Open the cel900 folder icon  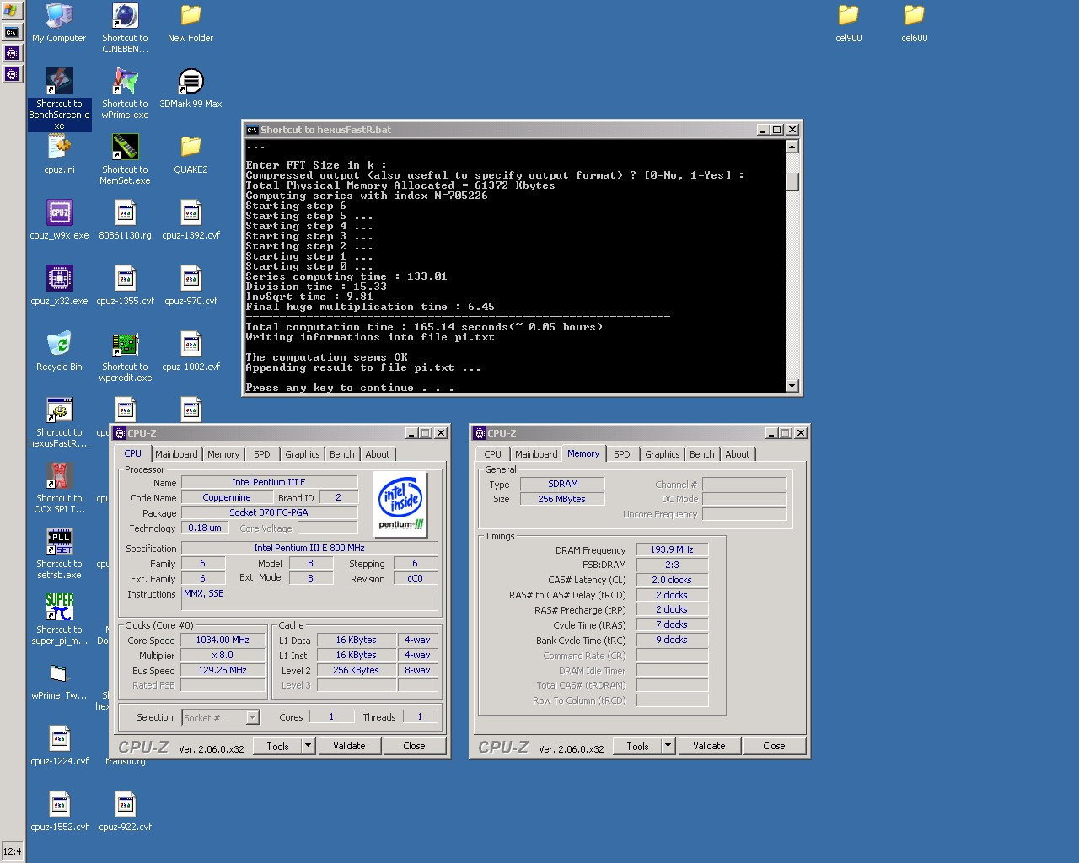pos(848,24)
